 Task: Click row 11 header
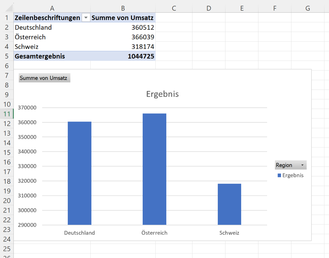coord(7,114)
